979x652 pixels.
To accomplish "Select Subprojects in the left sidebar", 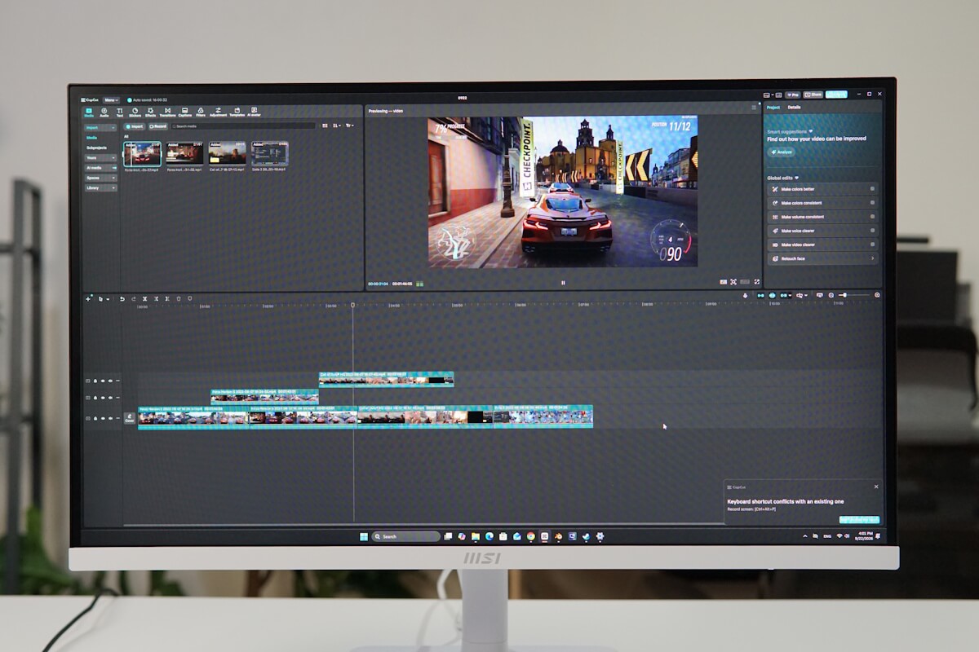I will 97,148.
